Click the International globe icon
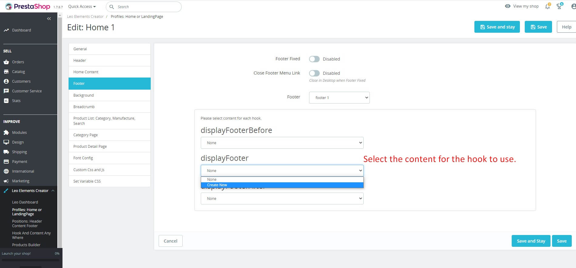The image size is (576, 268). coord(6,171)
